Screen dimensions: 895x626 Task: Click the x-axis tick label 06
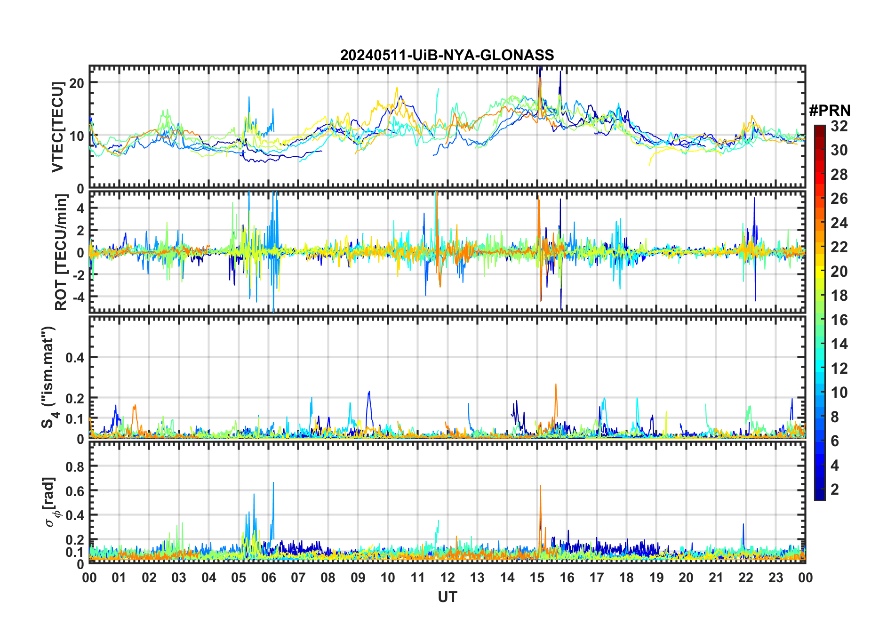click(268, 578)
